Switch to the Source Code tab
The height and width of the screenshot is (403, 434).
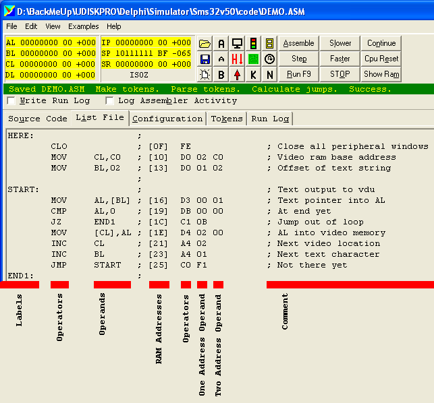tap(38, 119)
